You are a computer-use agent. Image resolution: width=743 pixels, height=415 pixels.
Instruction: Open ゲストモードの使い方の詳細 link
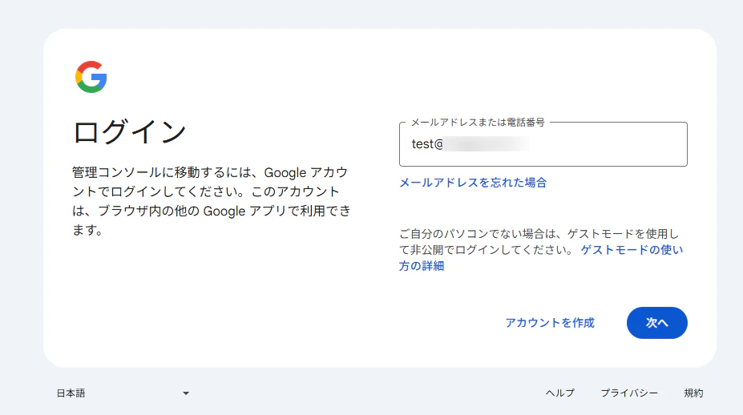coord(631,250)
